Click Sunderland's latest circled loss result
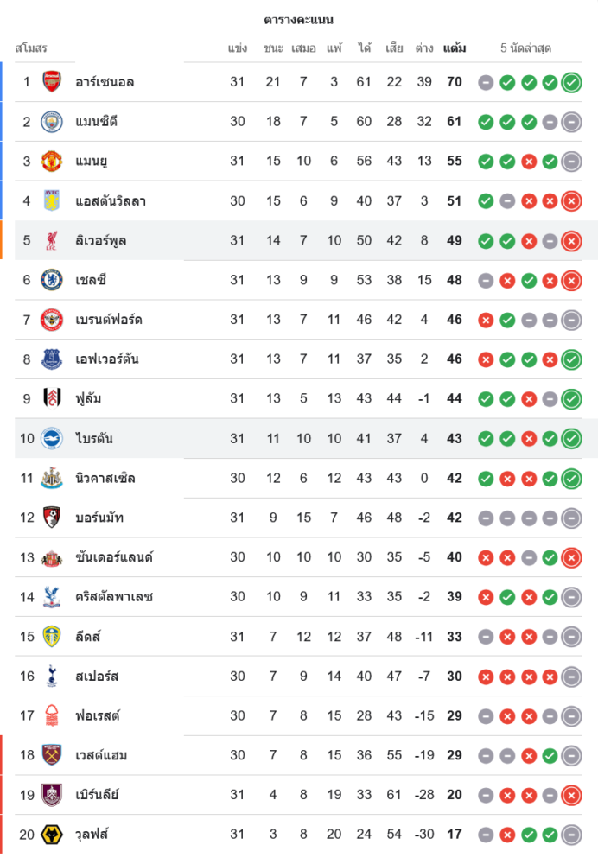Viewport: 598px width, 864px height. [571, 557]
